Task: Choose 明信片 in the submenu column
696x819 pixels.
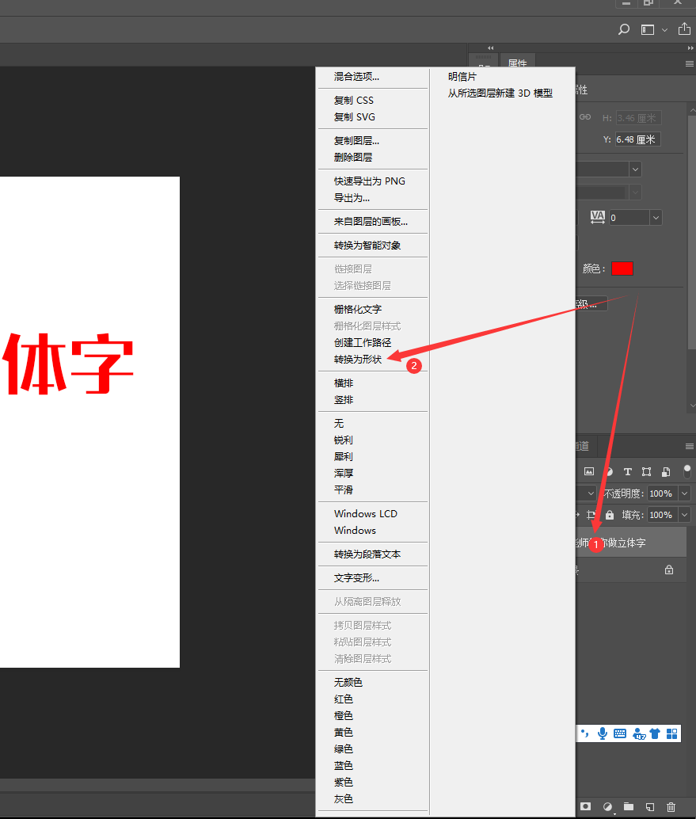Action: [462, 77]
